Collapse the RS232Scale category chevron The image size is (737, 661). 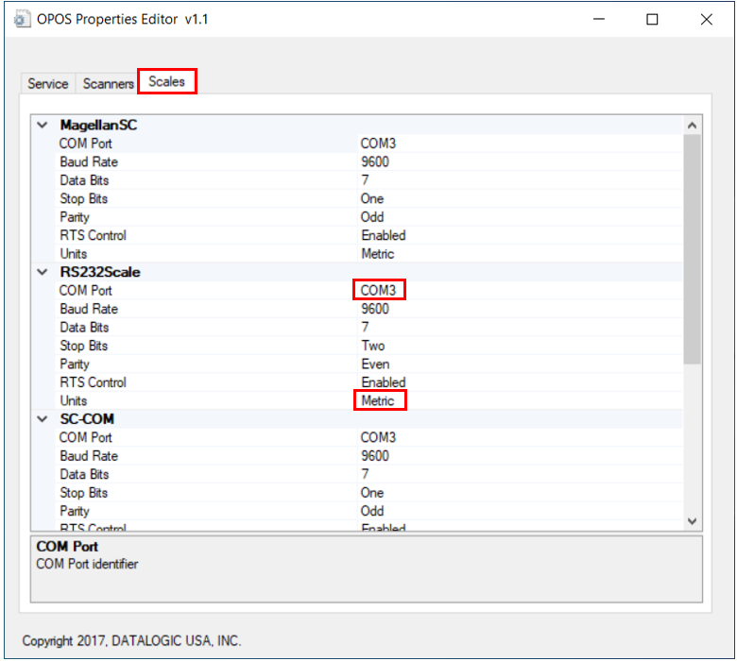pos(42,272)
